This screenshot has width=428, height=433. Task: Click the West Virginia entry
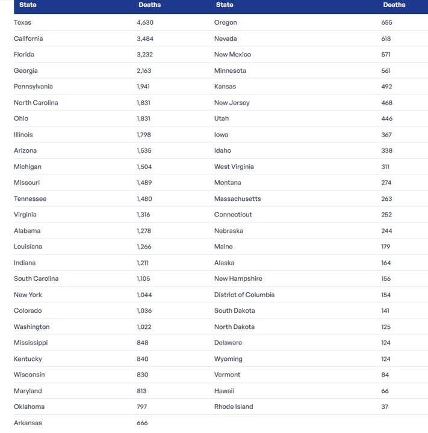pyautogui.click(x=234, y=167)
